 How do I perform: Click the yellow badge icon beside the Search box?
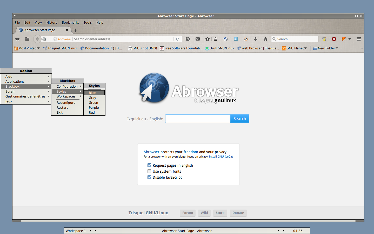click(324, 39)
